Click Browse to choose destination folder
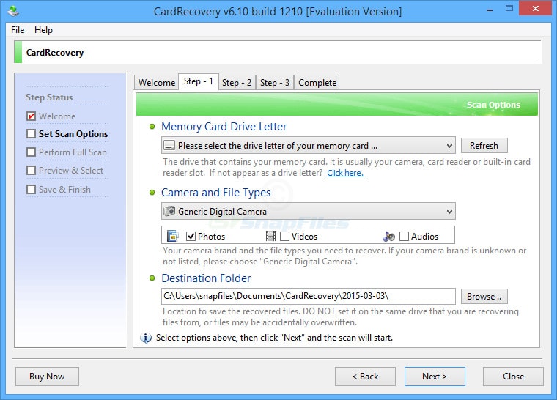The image size is (557, 400). (484, 296)
